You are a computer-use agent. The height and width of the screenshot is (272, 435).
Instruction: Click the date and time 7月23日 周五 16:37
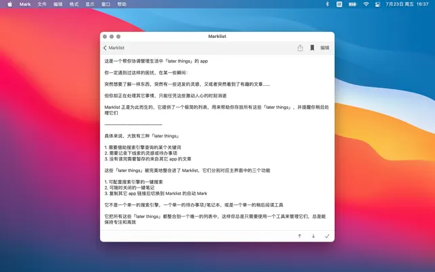point(407,4)
